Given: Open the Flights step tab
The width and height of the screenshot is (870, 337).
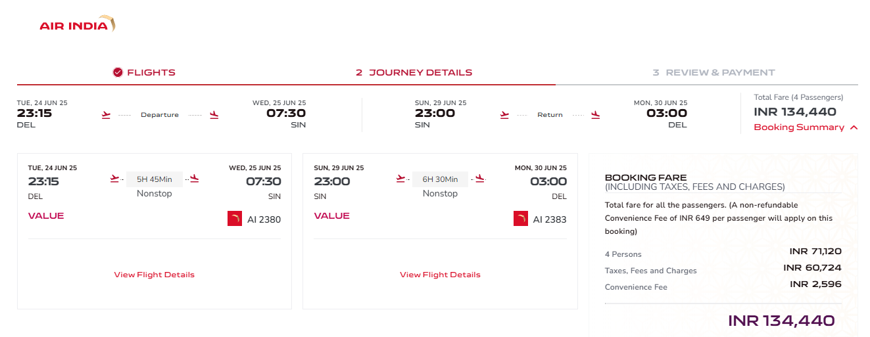Looking at the screenshot, I should click(144, 73).
